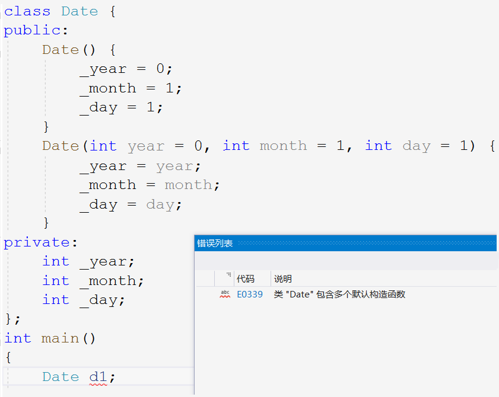Click the red-underlined d1 variable
The width and height of the screenshot is (499, 397).
(98, 377)
